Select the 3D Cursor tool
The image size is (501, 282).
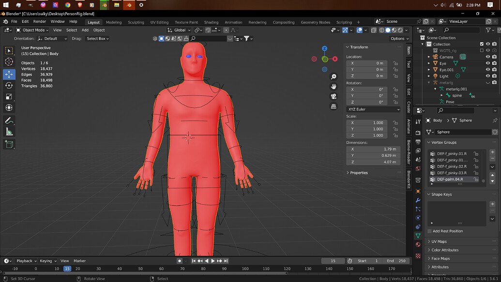tap(9, 62)
